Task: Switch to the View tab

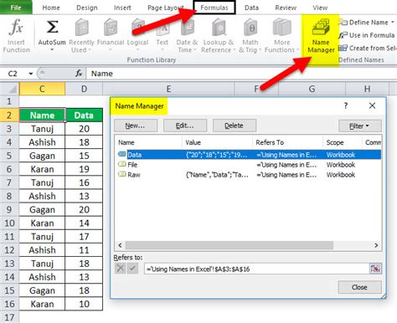Action: coord(320,8)
